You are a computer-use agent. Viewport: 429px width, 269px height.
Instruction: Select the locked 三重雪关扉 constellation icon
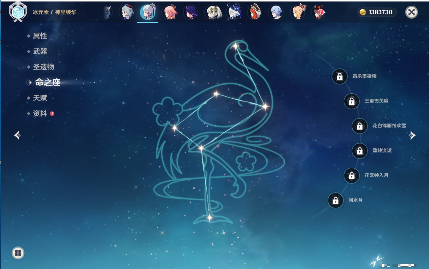coord(351,101)
